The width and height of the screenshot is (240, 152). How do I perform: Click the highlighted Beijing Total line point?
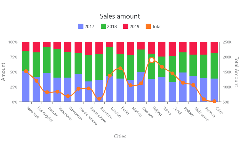(152, 60)
